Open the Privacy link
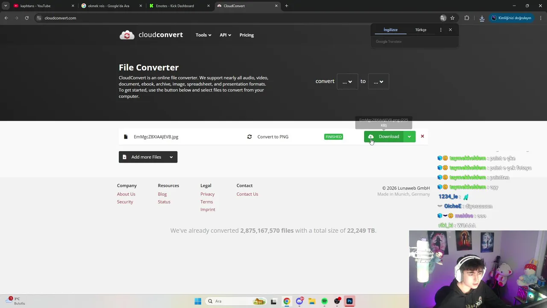 pos(208,194)
